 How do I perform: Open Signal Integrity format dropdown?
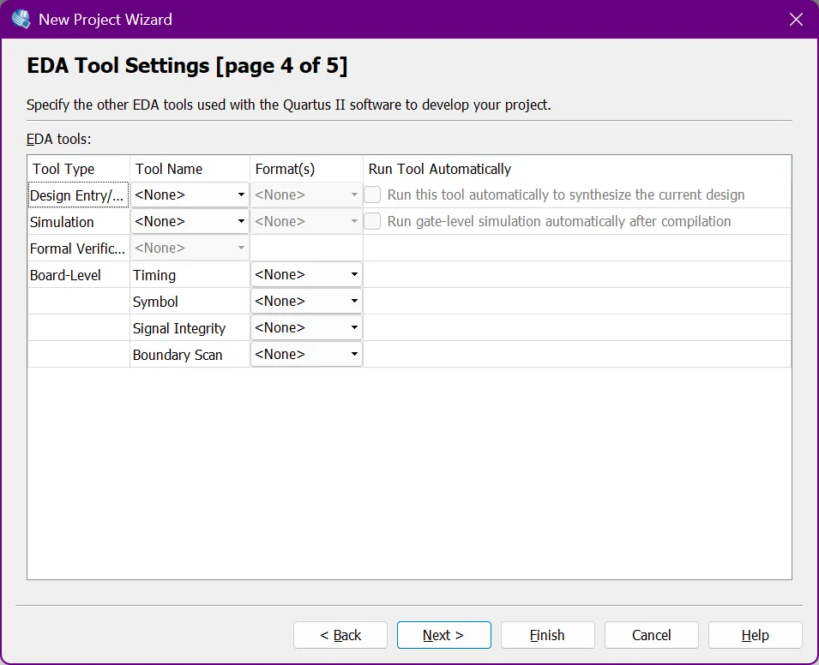coord(306,328)
